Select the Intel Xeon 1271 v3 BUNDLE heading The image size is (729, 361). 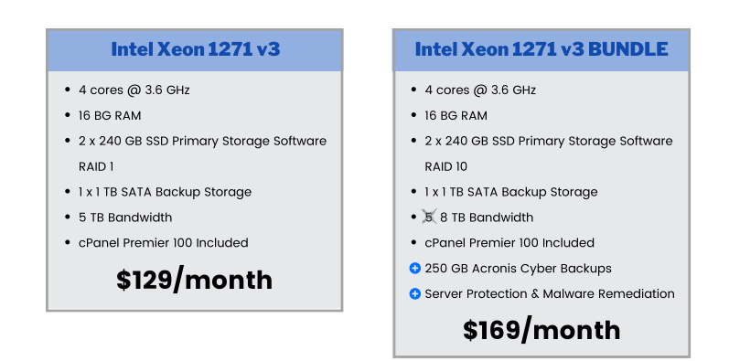tap(541, 49)
